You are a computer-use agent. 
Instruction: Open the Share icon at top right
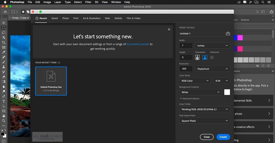click(272, 12)
